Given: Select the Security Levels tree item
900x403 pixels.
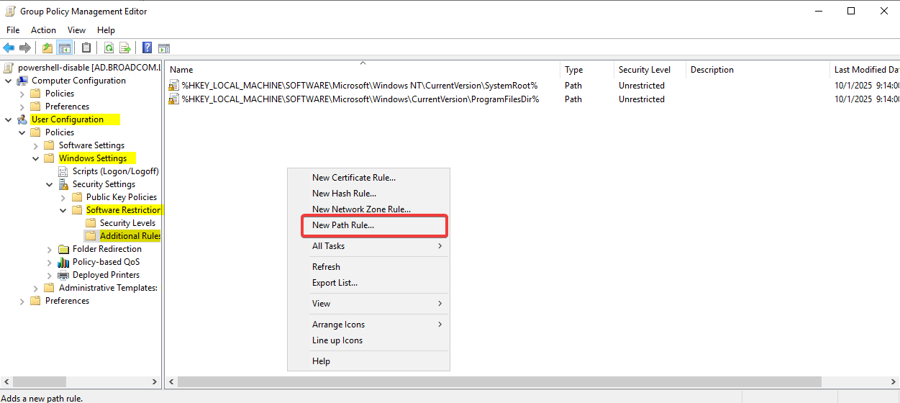Looking at the screenshot, I should pos(127,223).
